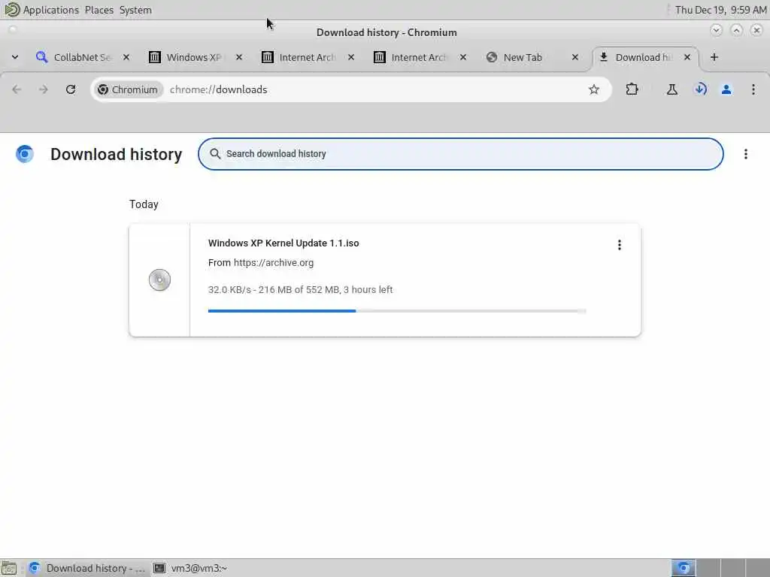Open a new tab with plus button
This screenshot has width=770, height=577.
tap(714, 57)
